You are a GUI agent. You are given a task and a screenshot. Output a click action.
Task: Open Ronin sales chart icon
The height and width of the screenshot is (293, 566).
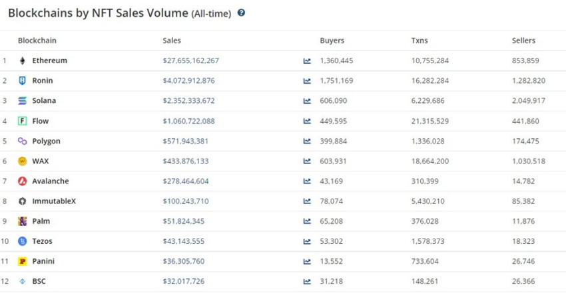(x=307, y=81)
